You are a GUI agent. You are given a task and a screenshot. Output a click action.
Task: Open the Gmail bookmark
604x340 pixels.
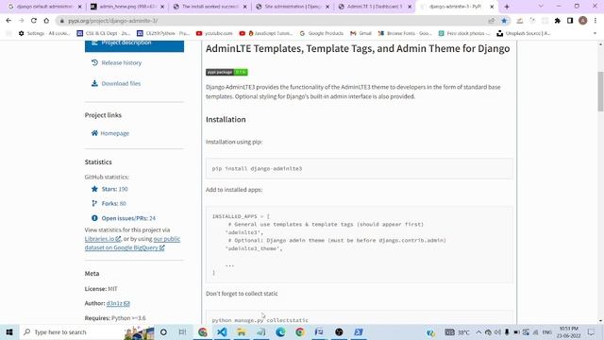coord(361,34)
